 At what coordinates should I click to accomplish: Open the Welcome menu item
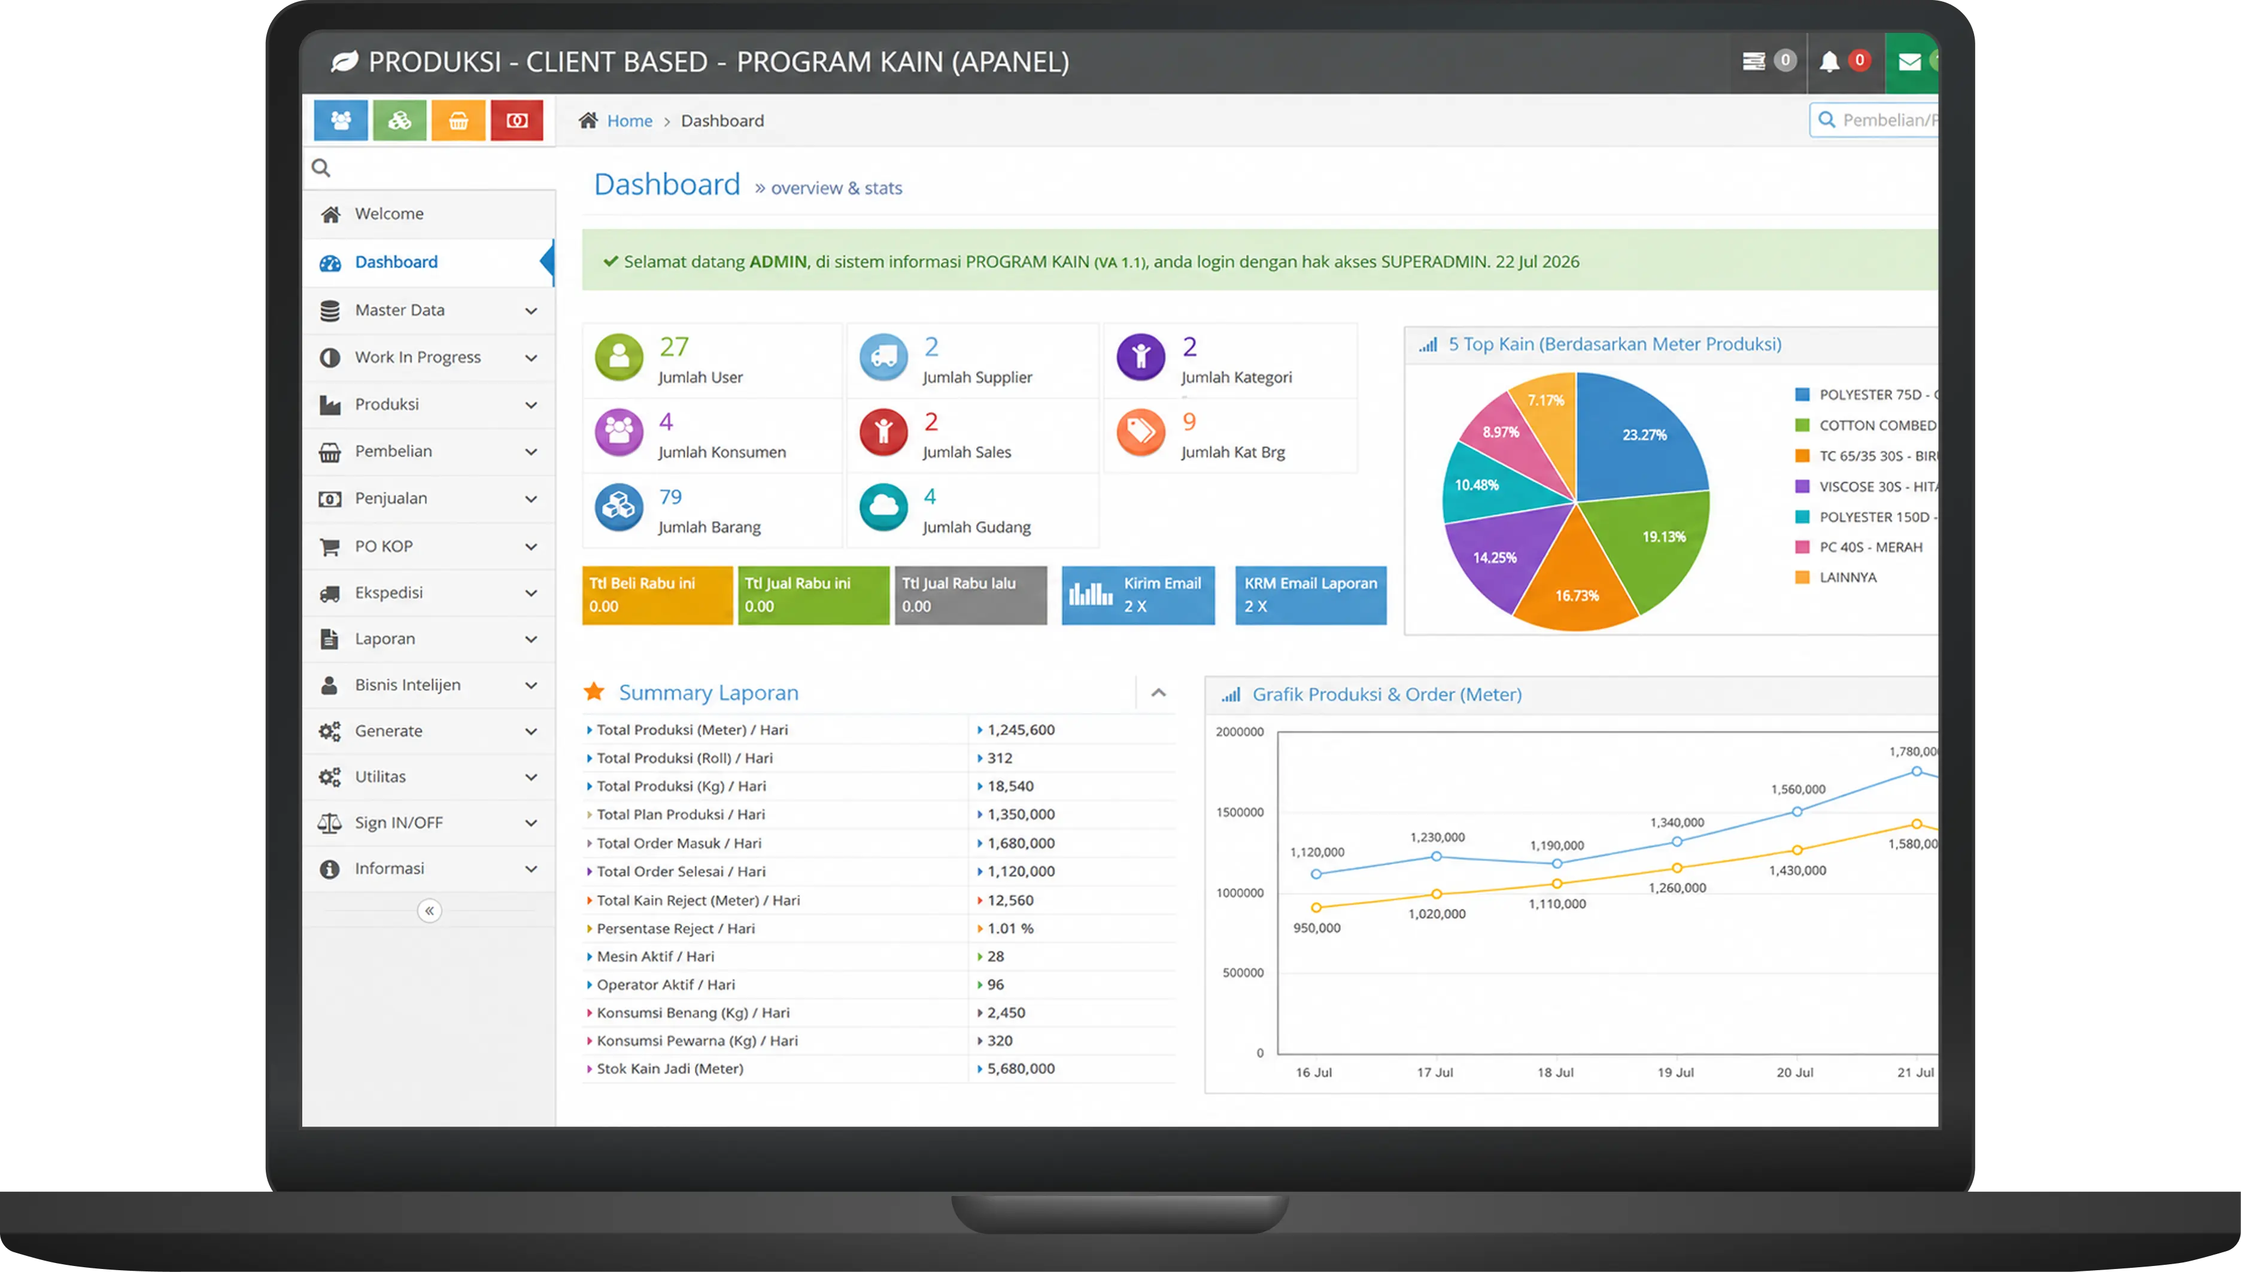pos(429,214)
